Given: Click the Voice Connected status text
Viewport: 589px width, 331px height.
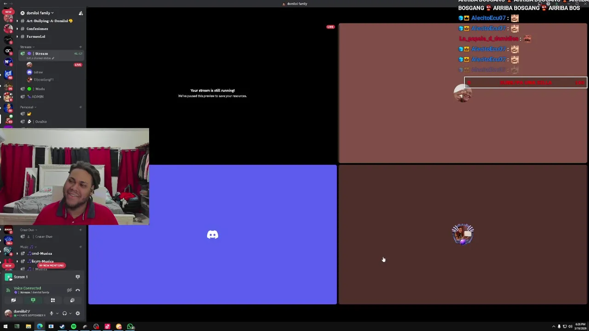Looking at the screenshot, I should click(27, 288).
